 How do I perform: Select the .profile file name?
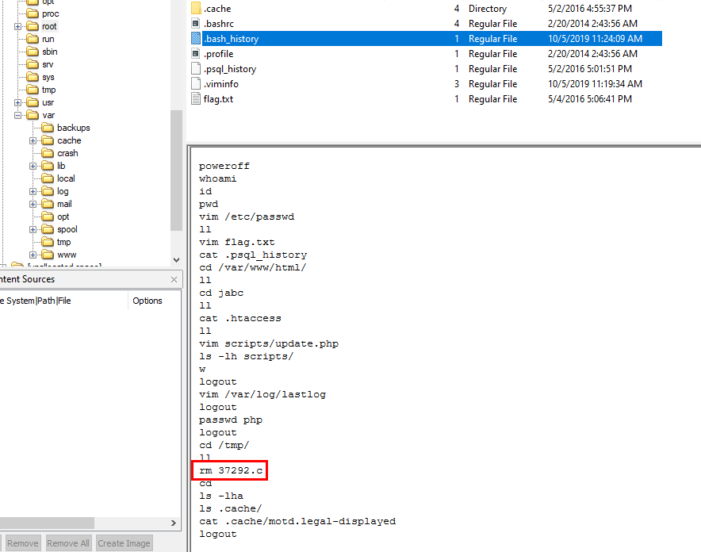(218, 54)
